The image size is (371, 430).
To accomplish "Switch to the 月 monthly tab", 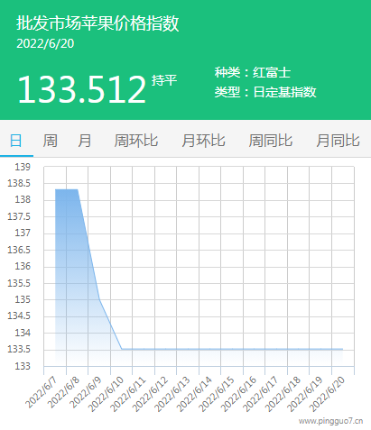I will (85, 141).
